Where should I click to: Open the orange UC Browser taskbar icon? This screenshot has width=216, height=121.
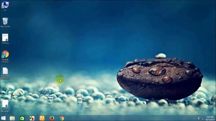[x=42, y=118]
